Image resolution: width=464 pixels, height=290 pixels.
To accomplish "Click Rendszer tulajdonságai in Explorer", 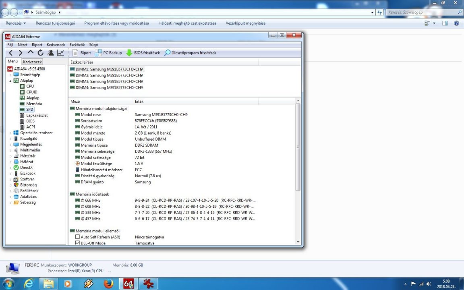I will click(x=55, y=23).
